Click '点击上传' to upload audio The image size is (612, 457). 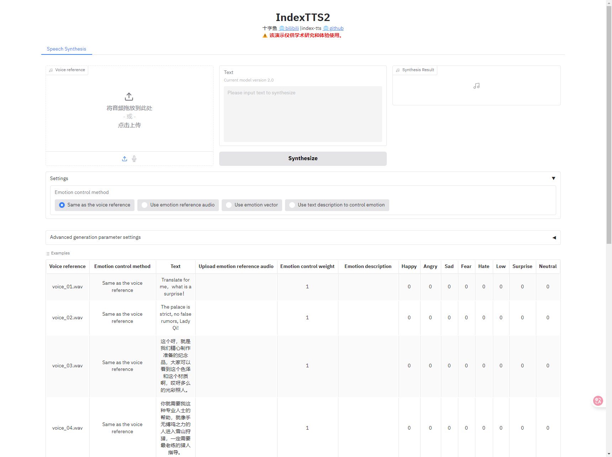pos(130,125)
